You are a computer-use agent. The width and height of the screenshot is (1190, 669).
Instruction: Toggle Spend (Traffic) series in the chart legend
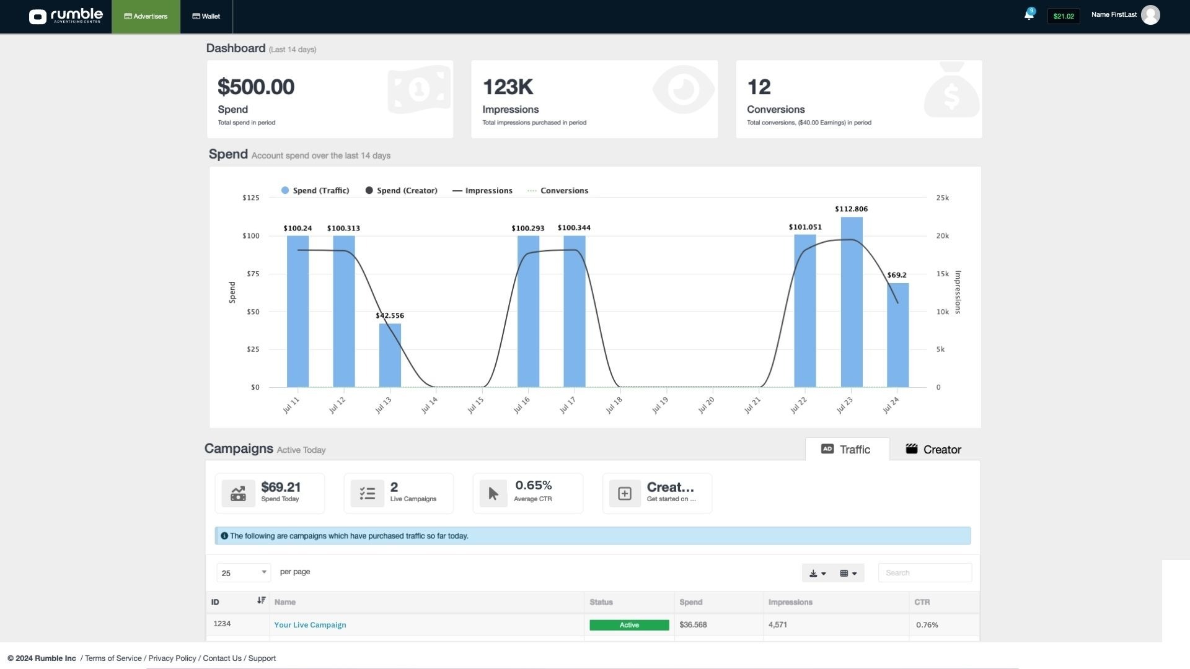tap(315, 191)
